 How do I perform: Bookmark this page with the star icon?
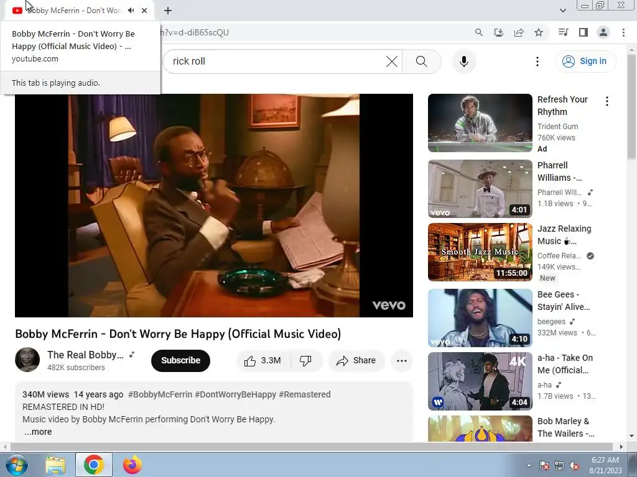[539, 32]
